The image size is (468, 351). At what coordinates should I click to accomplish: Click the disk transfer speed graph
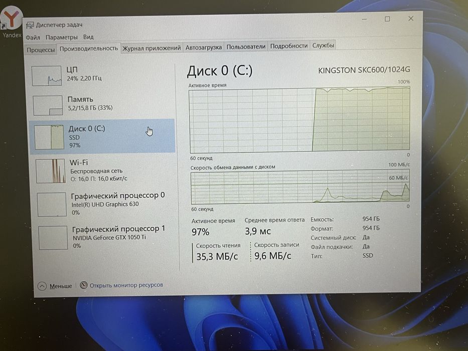click(x=300, y=187)
